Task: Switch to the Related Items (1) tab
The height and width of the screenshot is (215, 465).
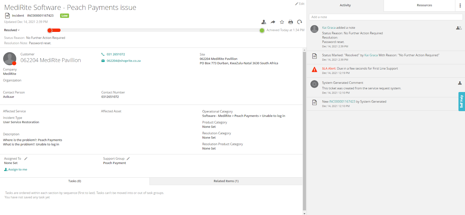Action: pyautogui.click(x=226, y=181)
